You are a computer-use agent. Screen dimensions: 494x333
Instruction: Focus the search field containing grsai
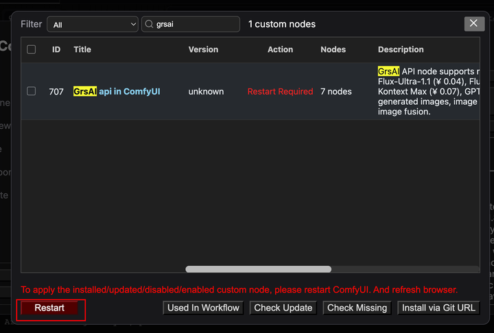196,25
